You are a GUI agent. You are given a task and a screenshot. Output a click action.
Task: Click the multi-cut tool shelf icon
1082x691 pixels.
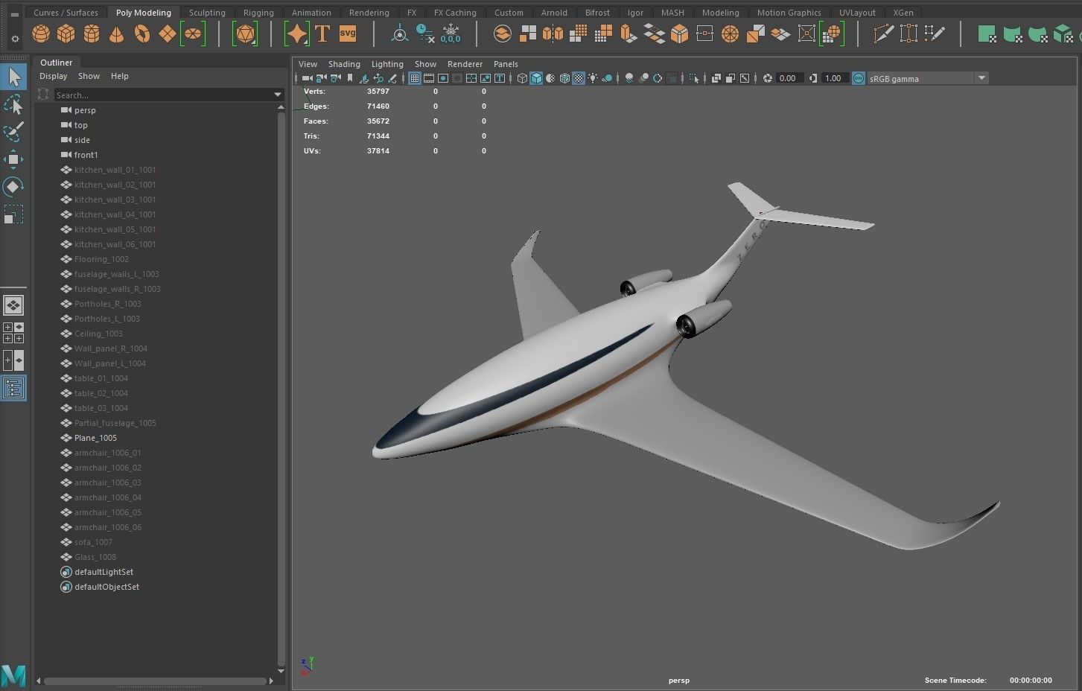point(883,34)
